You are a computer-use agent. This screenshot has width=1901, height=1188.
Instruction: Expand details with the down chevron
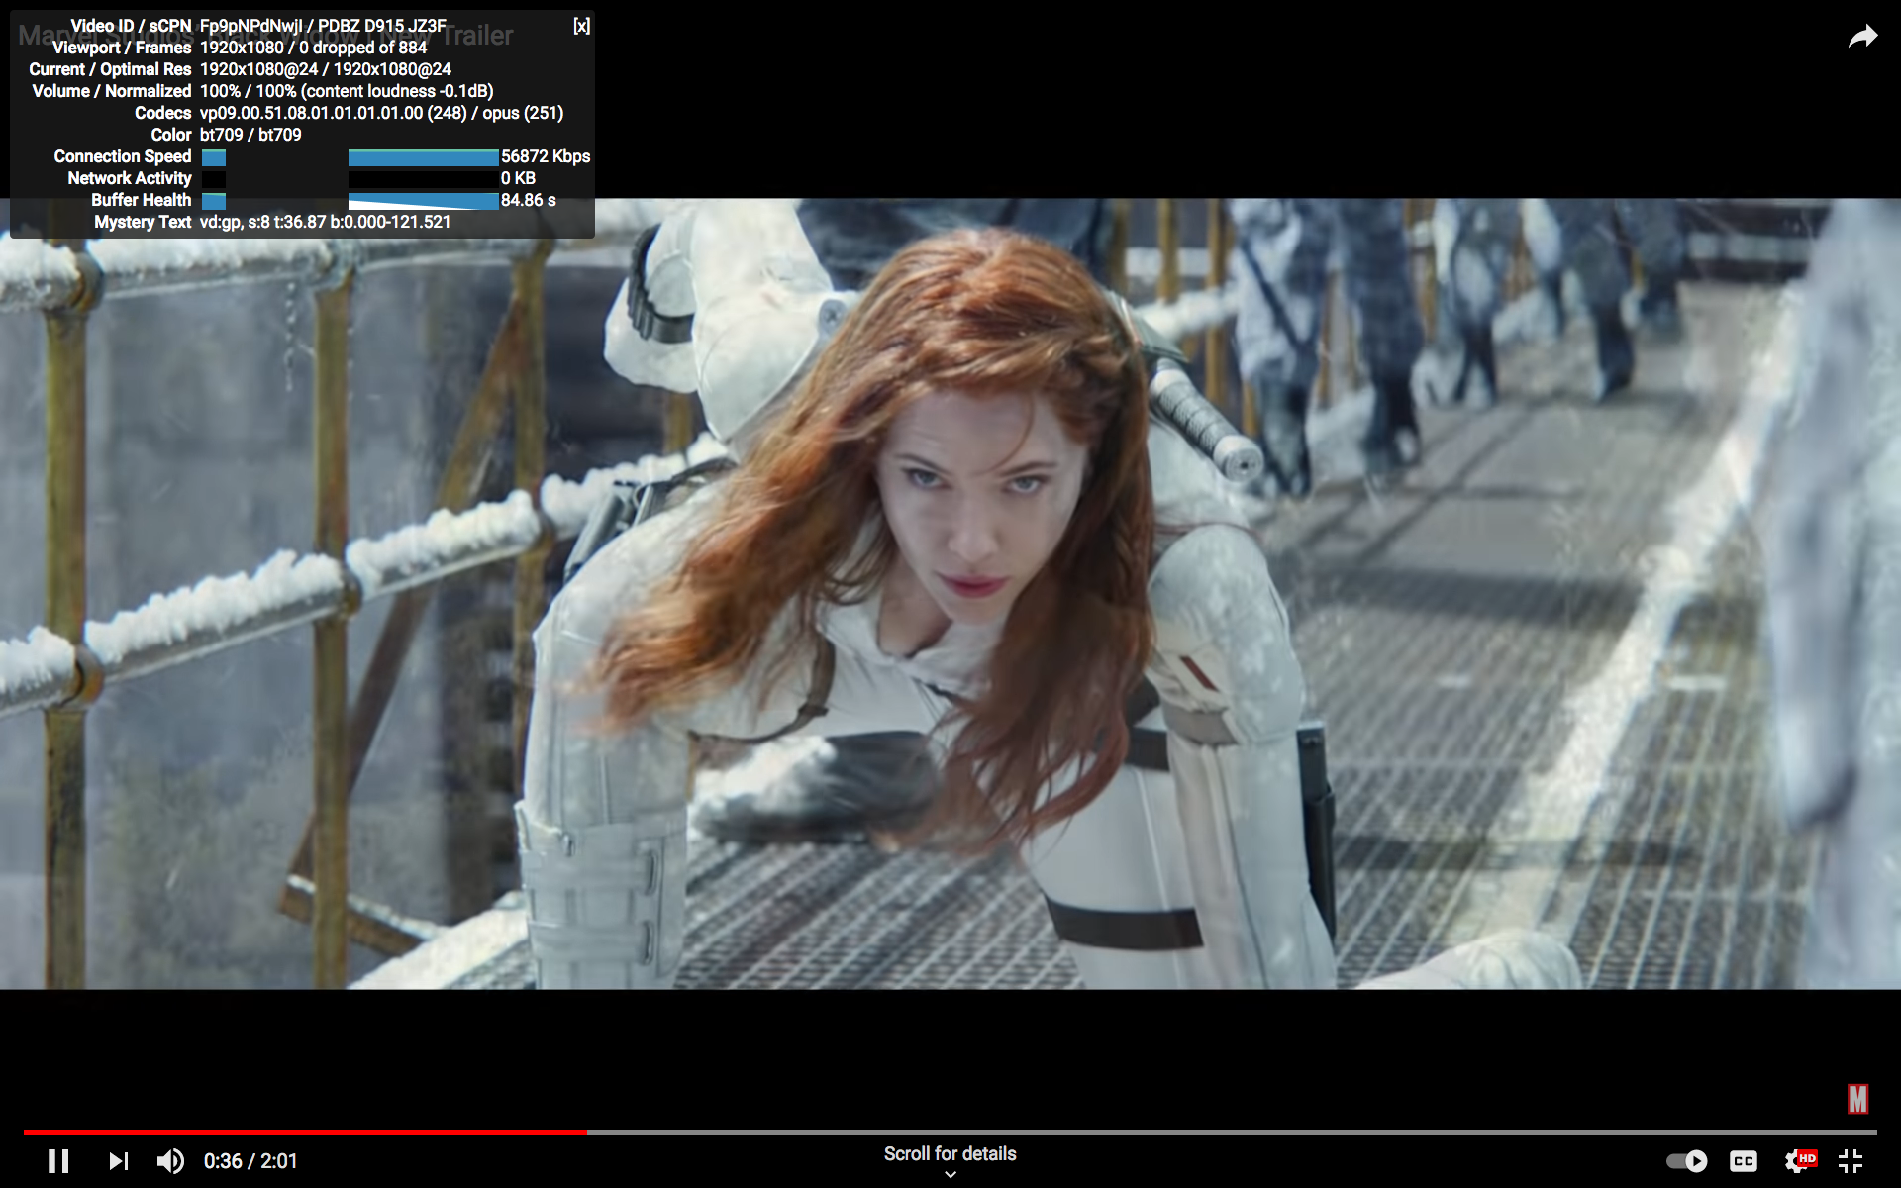950,1175
